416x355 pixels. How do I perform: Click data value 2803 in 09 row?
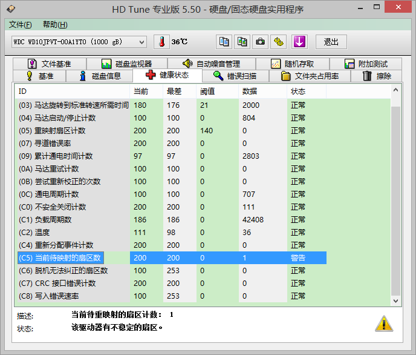[251, 156]
